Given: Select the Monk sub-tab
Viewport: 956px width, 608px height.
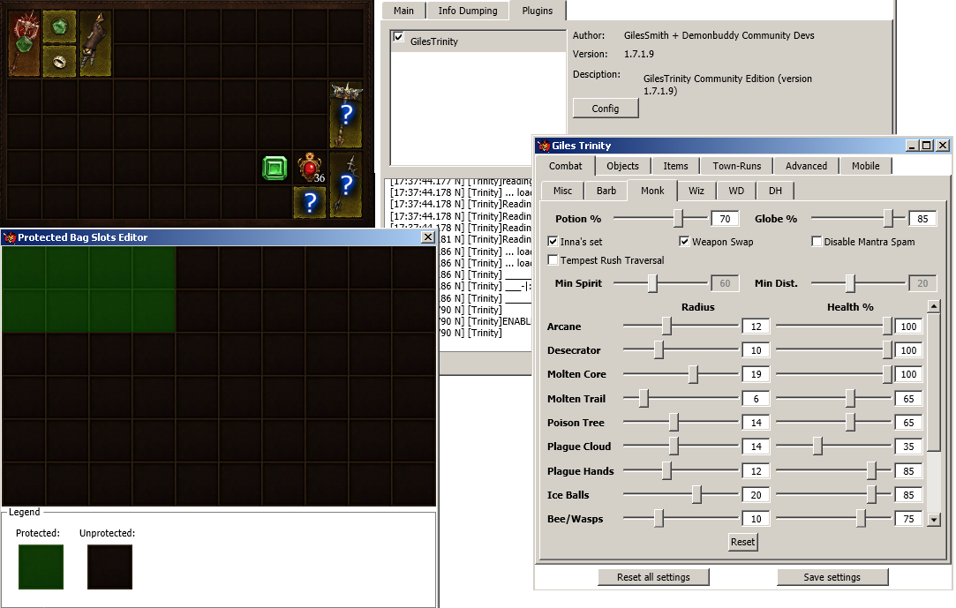Looking at the screenshot, I should tap(652, 191).
